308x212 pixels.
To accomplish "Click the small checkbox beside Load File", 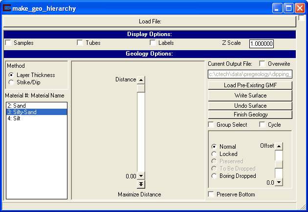I will (301, 18).
